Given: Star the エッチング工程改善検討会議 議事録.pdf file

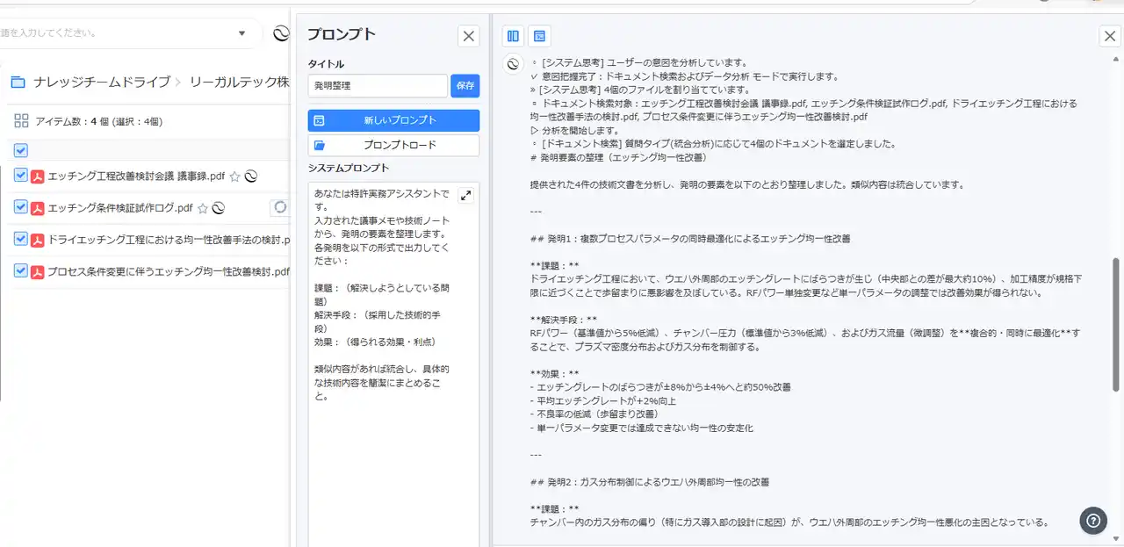Looking at the screenshot, I should (234, 176).
